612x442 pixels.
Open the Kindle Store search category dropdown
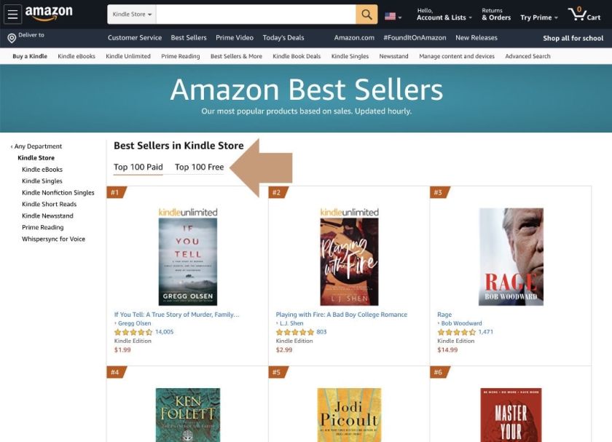[x=131, y=13]
